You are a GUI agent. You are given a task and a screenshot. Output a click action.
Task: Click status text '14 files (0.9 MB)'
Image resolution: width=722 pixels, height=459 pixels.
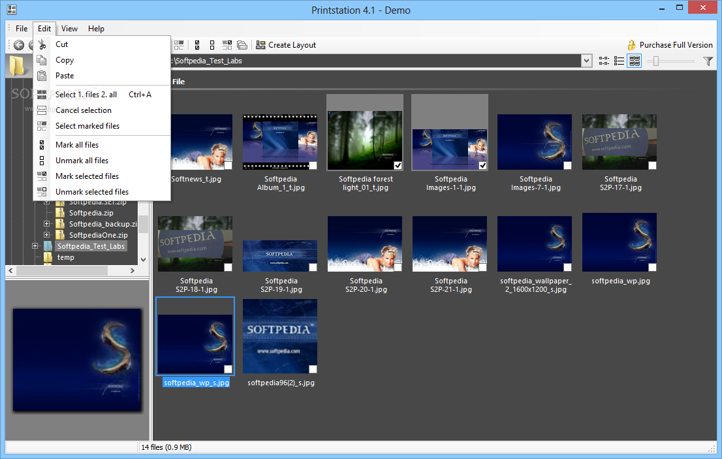166,447
